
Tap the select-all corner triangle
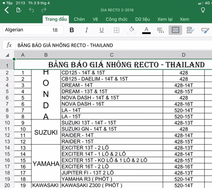pyautogui.click(x=7, y=55)
